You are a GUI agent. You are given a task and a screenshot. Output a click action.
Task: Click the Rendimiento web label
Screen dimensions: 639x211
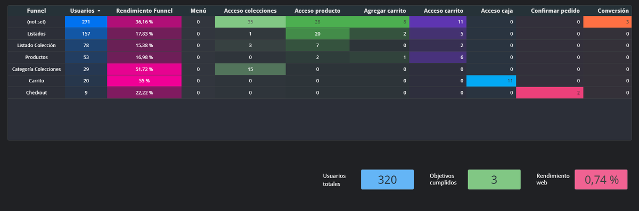pyautogui.click(x=553, y=180)
